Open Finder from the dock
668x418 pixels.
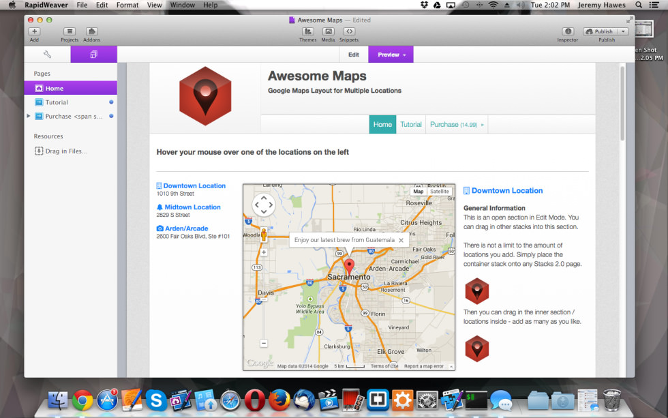[58, 400]
